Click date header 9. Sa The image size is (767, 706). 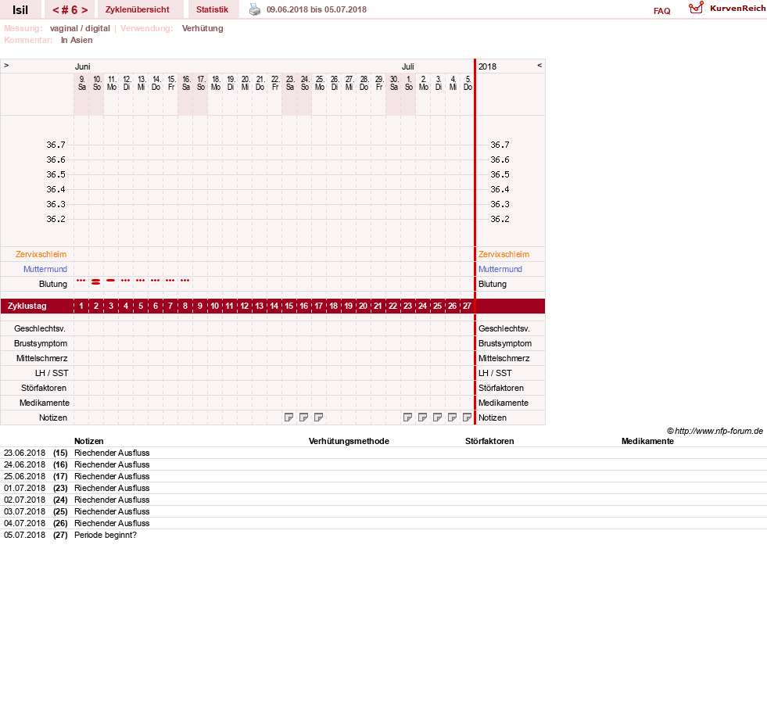click(x=81, y=83)
